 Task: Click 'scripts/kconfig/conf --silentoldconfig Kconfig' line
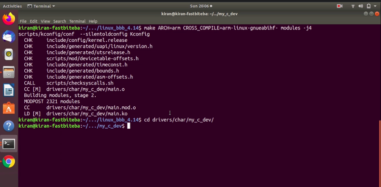click(84, 34)
